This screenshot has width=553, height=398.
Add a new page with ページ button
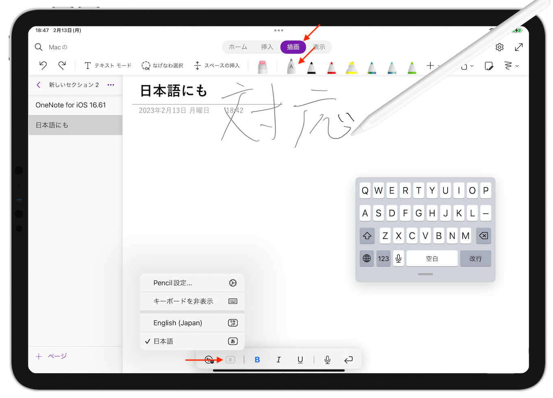51,357
